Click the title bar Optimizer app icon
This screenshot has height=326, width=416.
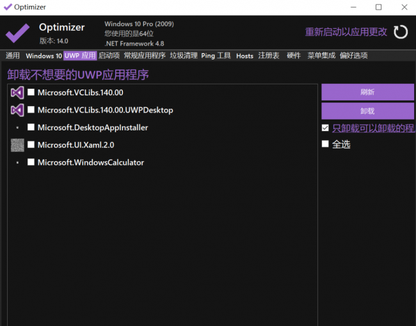point(8,7)
